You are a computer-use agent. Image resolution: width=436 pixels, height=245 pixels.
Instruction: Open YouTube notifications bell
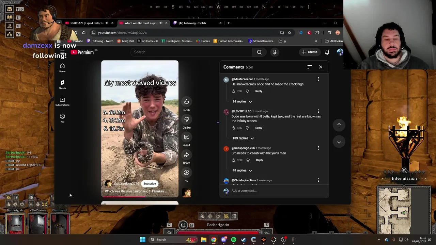click(x=327, y=52)
